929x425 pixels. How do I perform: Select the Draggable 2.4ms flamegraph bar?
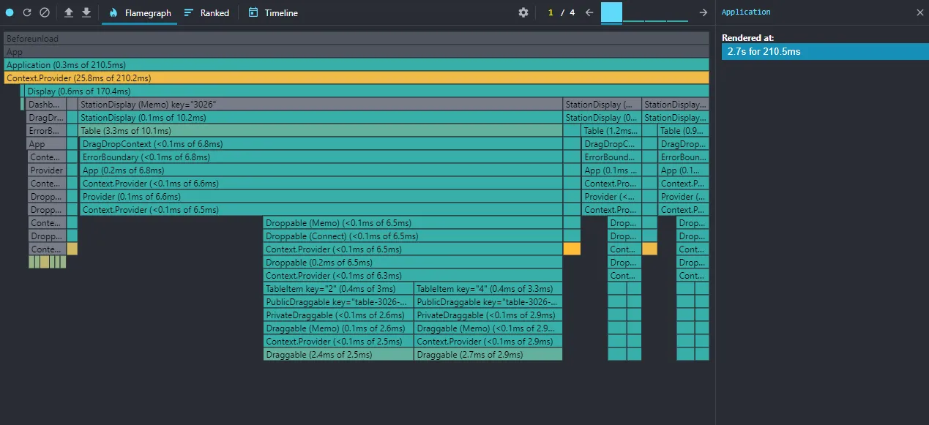point(338,354)
